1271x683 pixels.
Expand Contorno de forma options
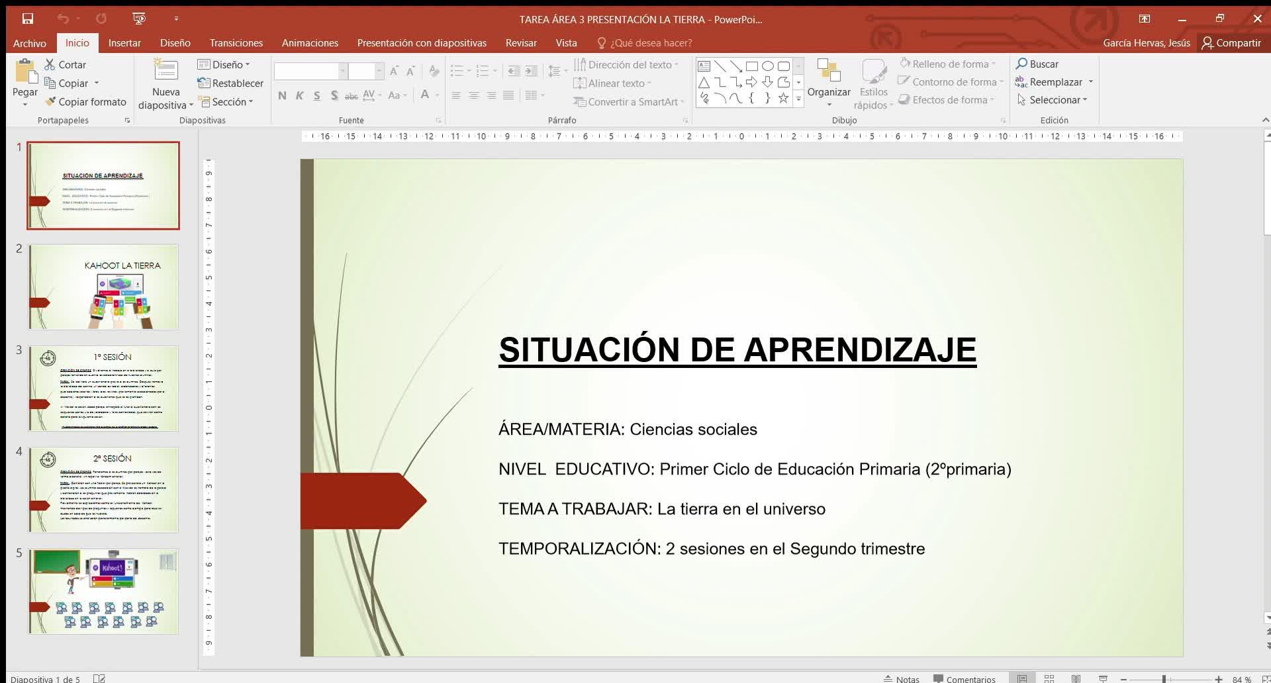coord(951,81)
